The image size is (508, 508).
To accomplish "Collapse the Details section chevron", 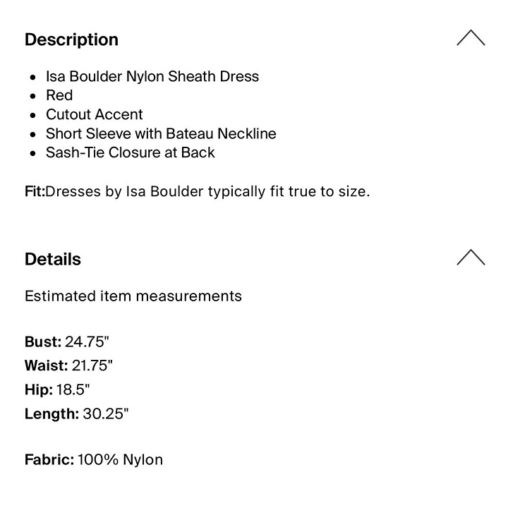I will (471, 258).
